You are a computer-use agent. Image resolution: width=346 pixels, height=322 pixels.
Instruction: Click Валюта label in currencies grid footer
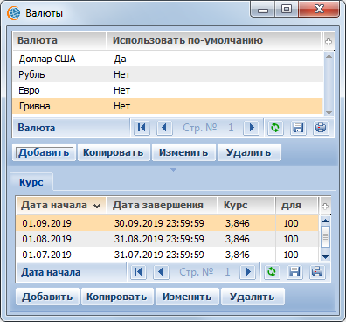[x=37, y=128]
